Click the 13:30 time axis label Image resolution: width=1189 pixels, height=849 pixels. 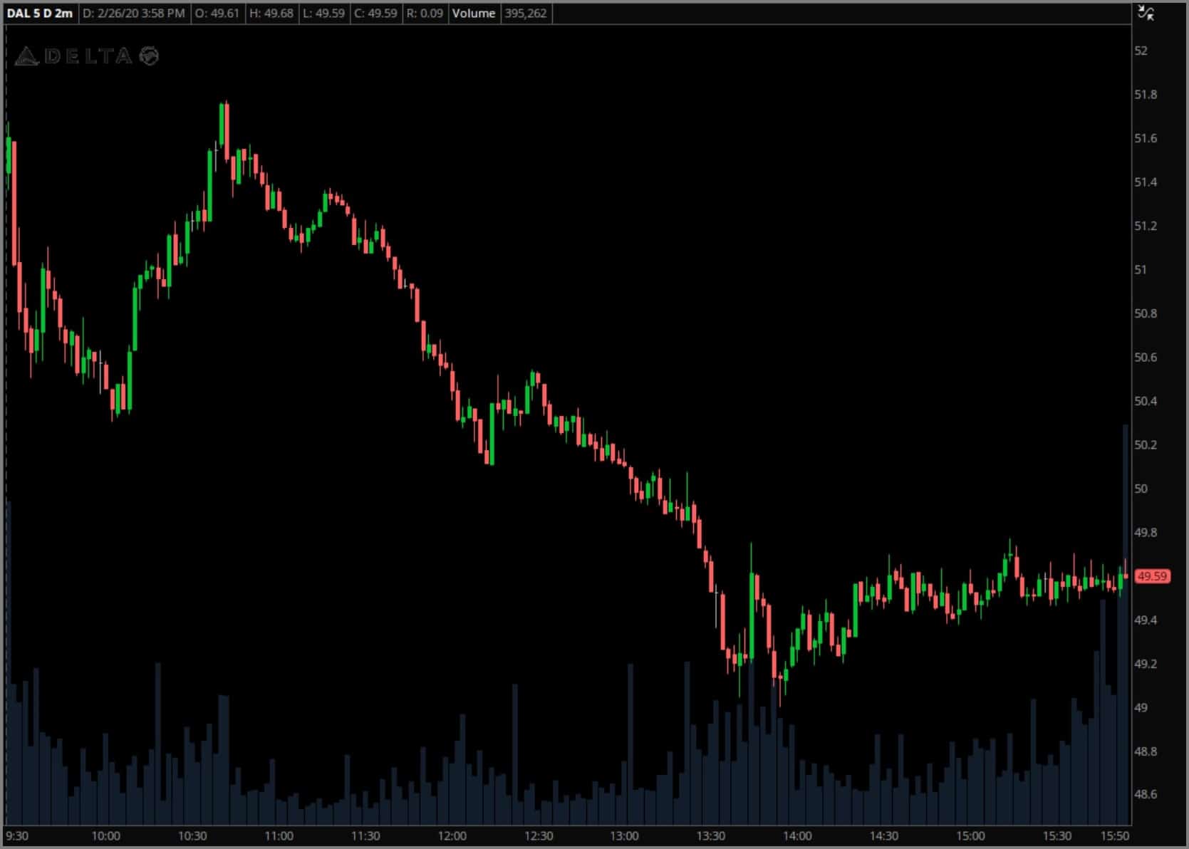pyautogui.click(x=710, y=836)
